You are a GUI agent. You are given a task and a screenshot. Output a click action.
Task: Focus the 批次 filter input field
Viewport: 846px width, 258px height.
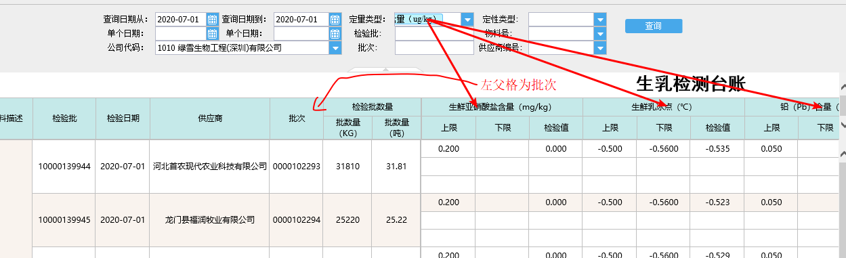pos(434,47)
